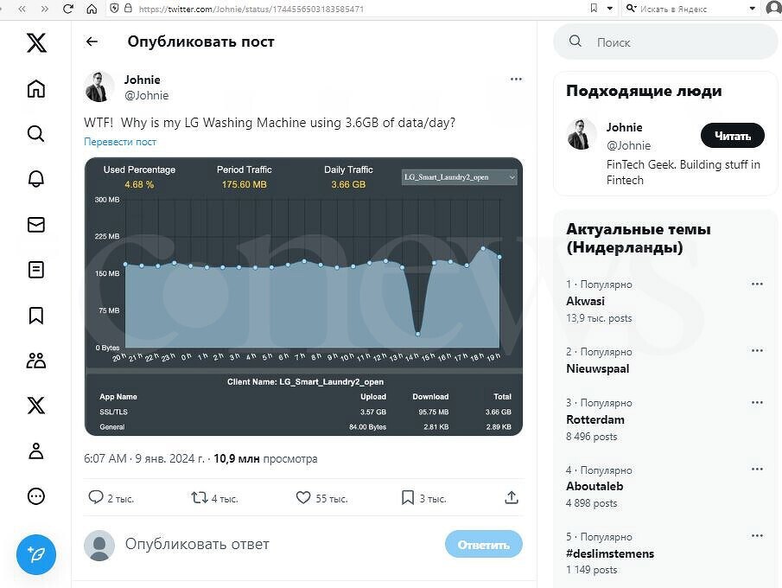Open more options for the Akwasi trend
The image size is (782, 588).
pos(757,284)
